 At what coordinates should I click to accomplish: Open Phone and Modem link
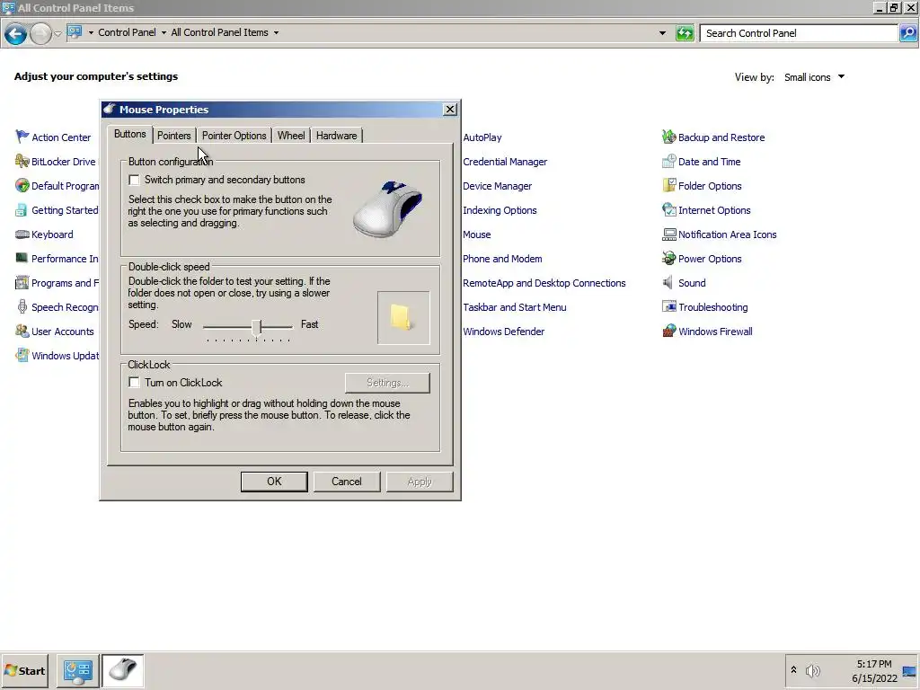(502, 259)
